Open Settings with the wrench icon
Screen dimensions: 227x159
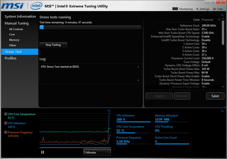[197, 9]
